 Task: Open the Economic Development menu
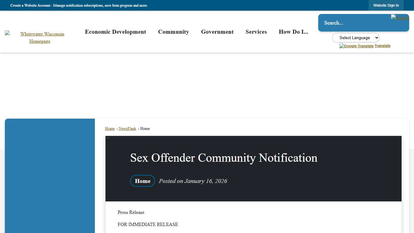115,32
